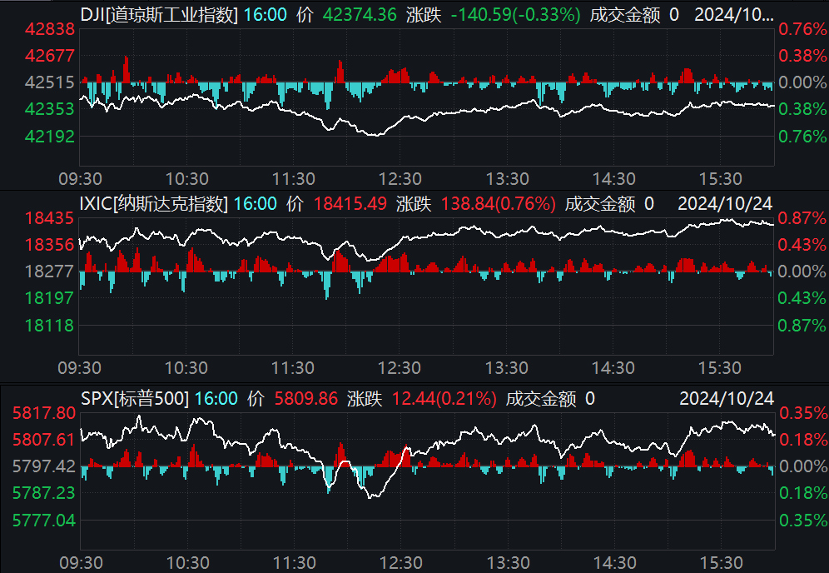Viewport: 829px width, 573px height.
Task: Select the 18118 price label on Nasdaq axis
Action: [52, 325]
